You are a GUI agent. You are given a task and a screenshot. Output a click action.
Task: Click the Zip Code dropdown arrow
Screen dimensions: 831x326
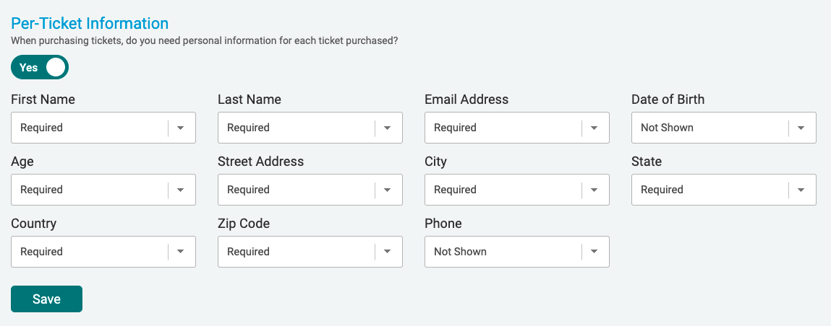tap(388, 252)
